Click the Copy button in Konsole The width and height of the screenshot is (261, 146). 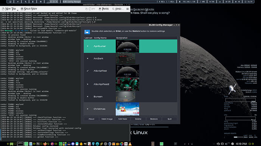[x=90, y=9]
